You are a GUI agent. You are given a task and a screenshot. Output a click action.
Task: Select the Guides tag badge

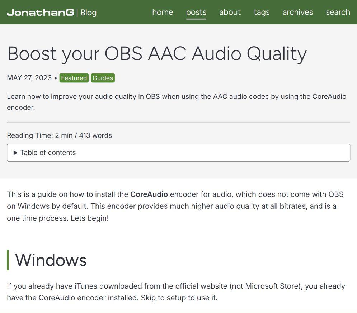point(103,78)
